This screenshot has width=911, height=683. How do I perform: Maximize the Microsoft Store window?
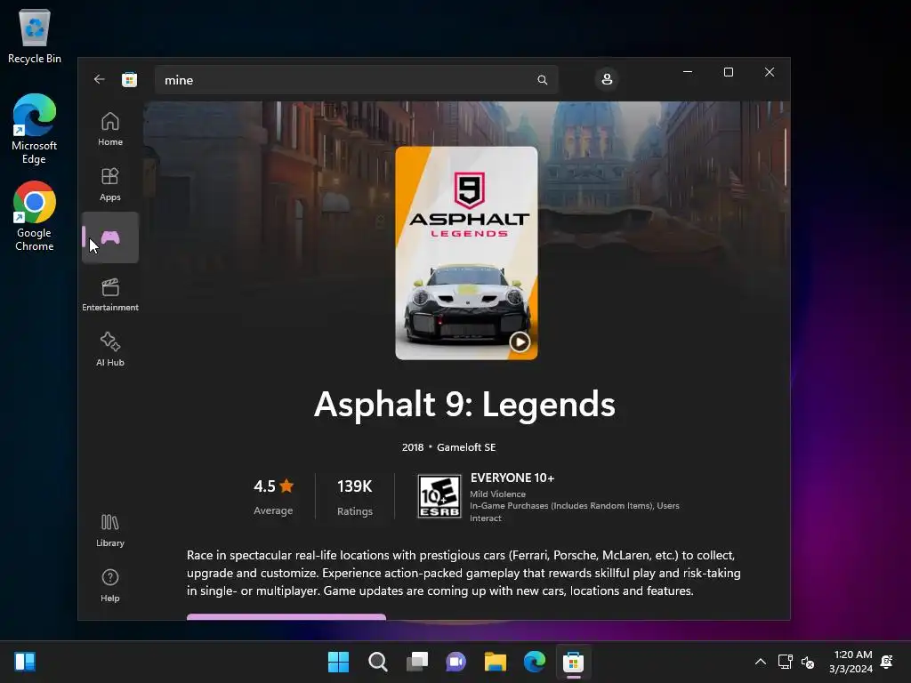pos(728,72)
